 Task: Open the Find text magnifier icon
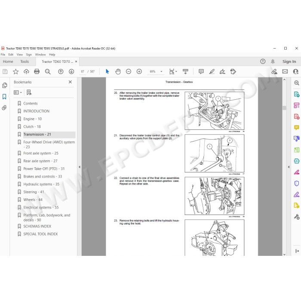(48, 72)
